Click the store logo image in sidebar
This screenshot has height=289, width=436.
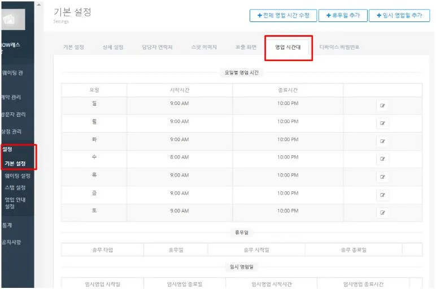[13, 19]
